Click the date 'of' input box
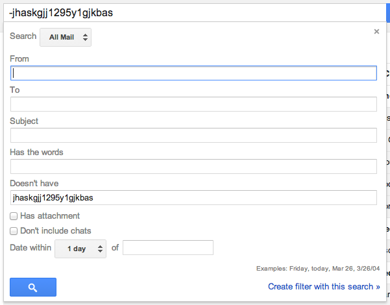390x305 pixels. click(x=168, y=247)
